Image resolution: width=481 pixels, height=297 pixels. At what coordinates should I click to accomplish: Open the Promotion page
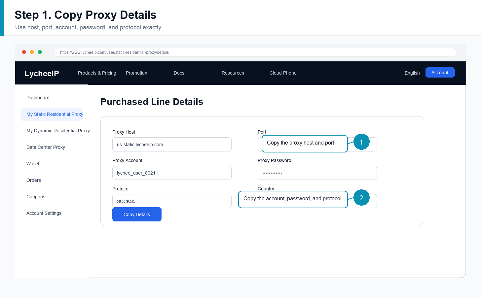tap(136, 73)
